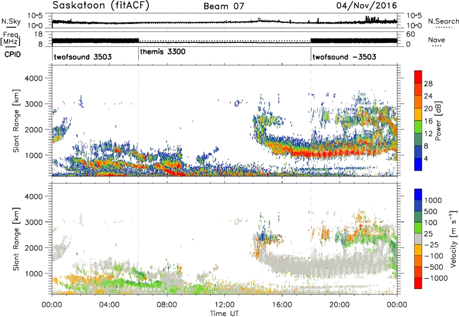Click the '18' frequency axis tick
459x317 pixels.
click(38, 34)
